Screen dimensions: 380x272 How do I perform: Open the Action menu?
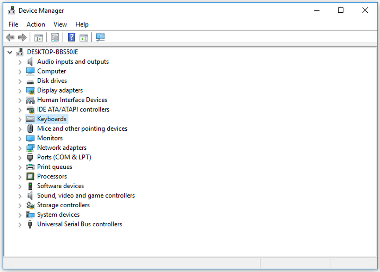pos(36,24)
